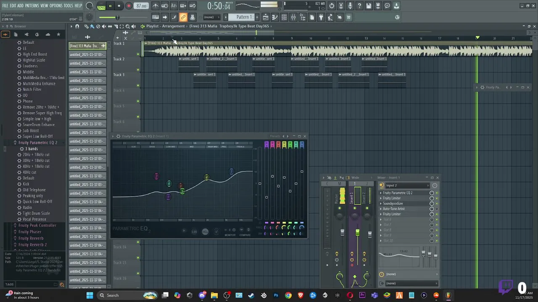This screenshot has width=538, height=302.
Task: Open the FILE menu
Action: tap(5, 5)
